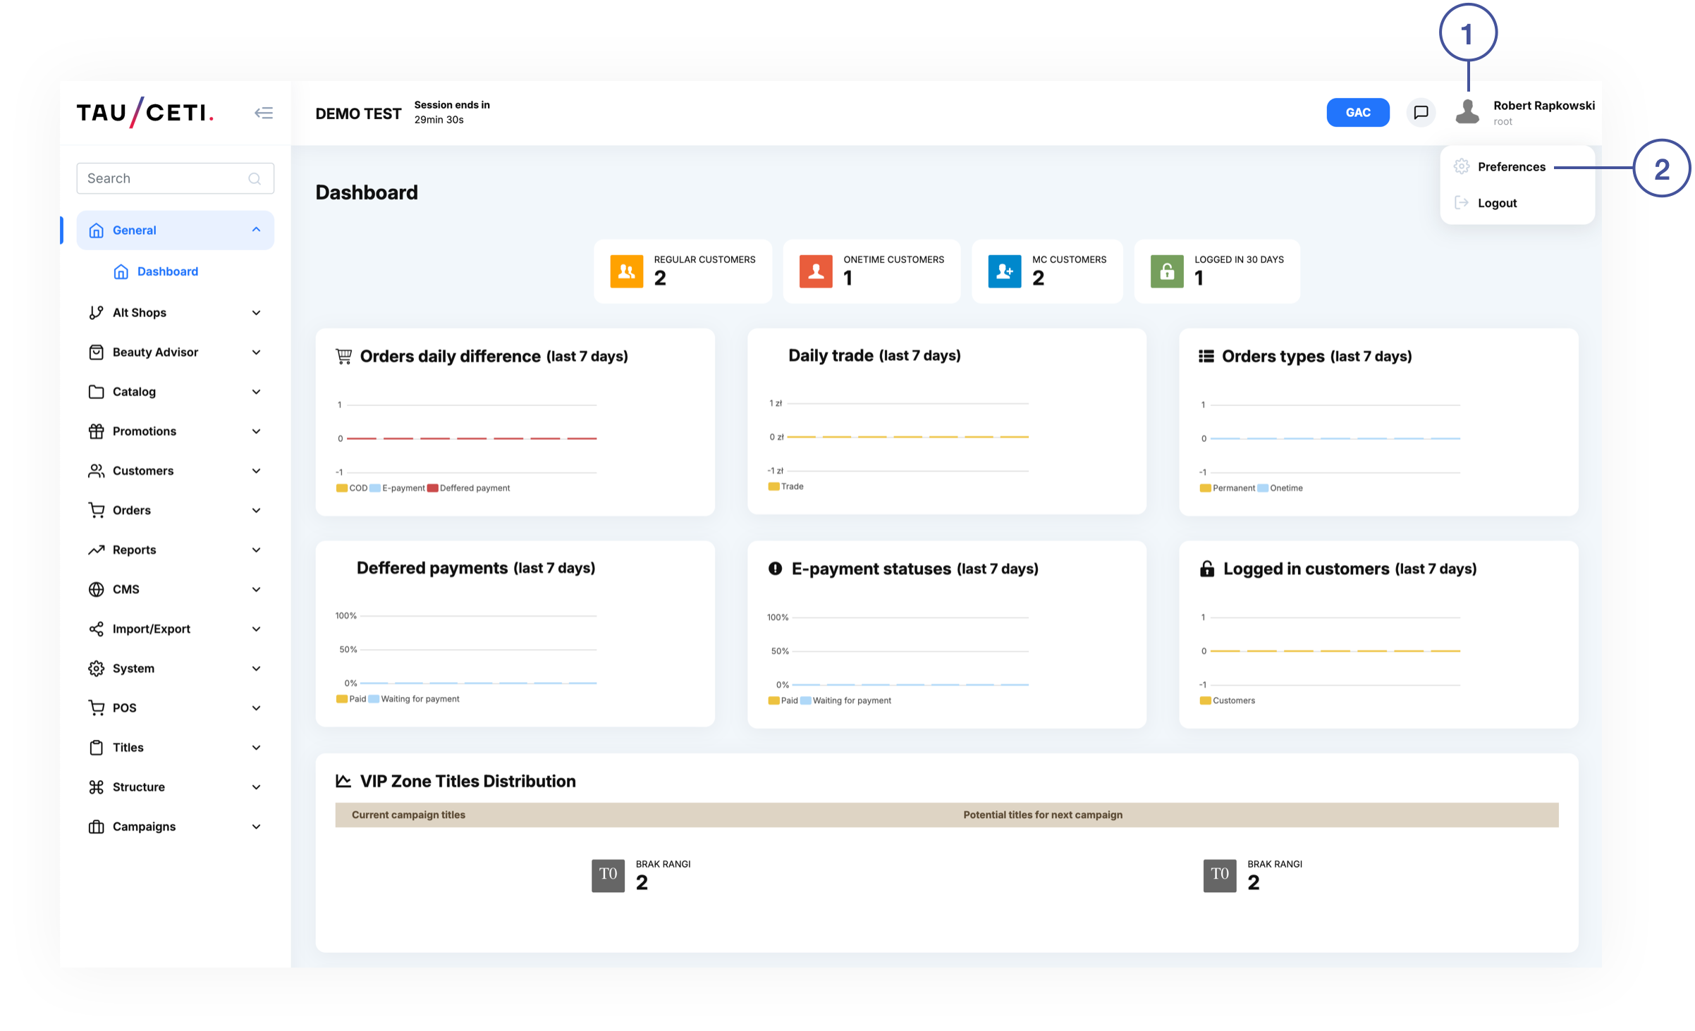Collapse the sidebar with the hamburger arrow icon

click(264, 113)
